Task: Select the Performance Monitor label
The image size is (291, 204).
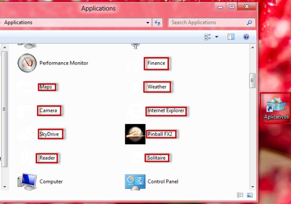Action: pyautogui.click(x=64, y=63)
